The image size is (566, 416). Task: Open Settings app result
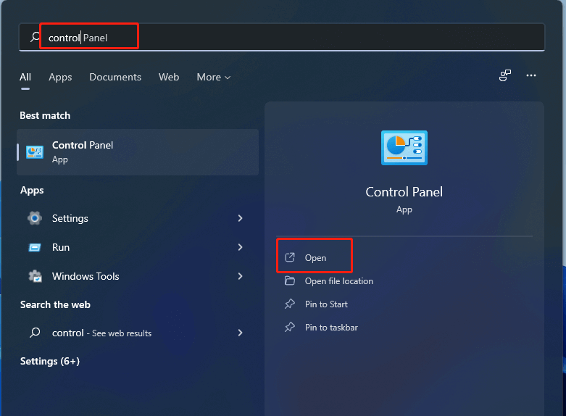pyautogui.click(x=138, y=218)
